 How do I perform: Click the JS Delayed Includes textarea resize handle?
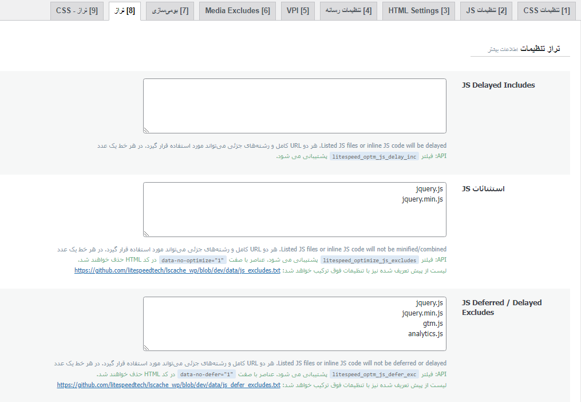click(x=146, y=130)
